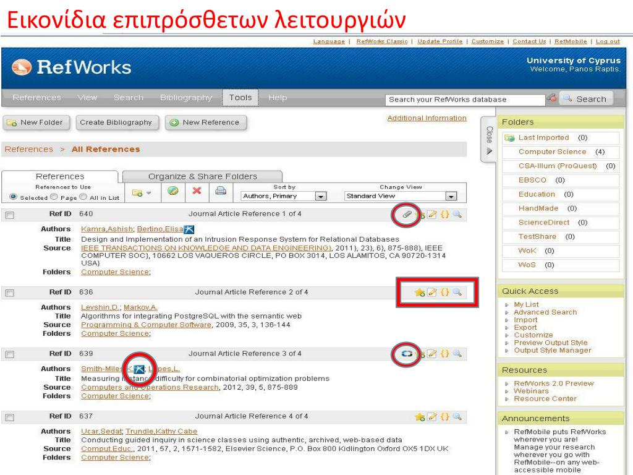This screenshot has height=475, width=633.
Task: Open My List under Quick Access
Action: pyautogui.click(x=526, y=304)
